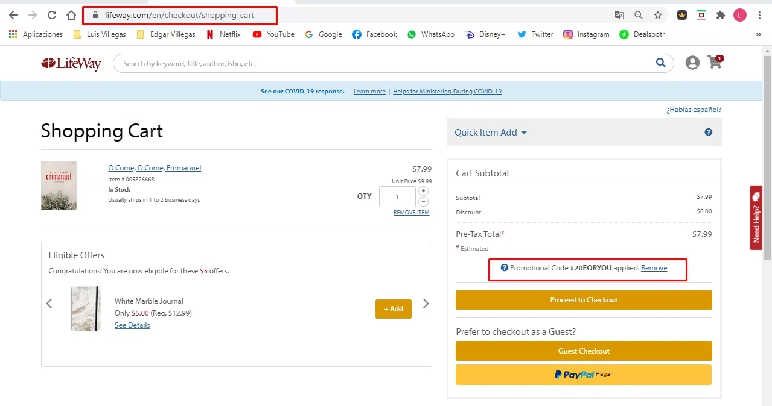Image resolution: width=772 pixels, height=406 pixels.
Task: Expand the Quick Item Add dropdown
Action: click(491, 133)
